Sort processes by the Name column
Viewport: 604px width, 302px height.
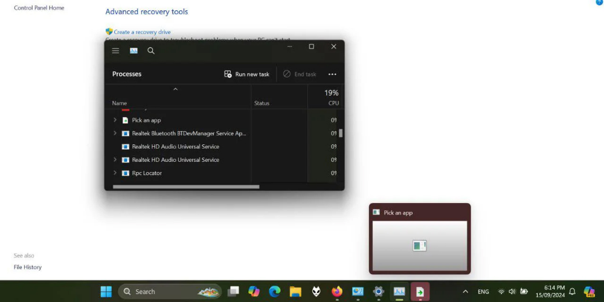click(x=120, y=103)
